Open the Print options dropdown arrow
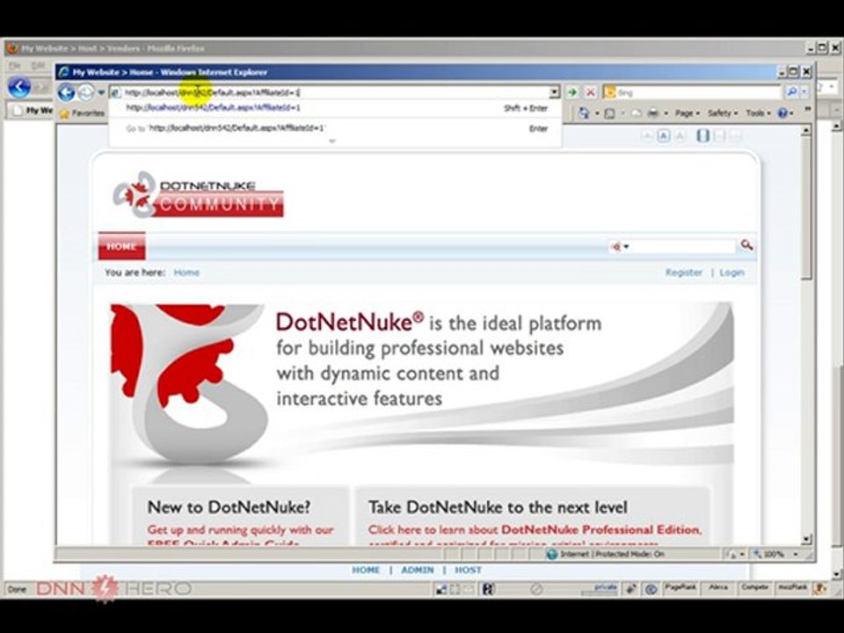844x633 pixels. [x=666, y=113]
